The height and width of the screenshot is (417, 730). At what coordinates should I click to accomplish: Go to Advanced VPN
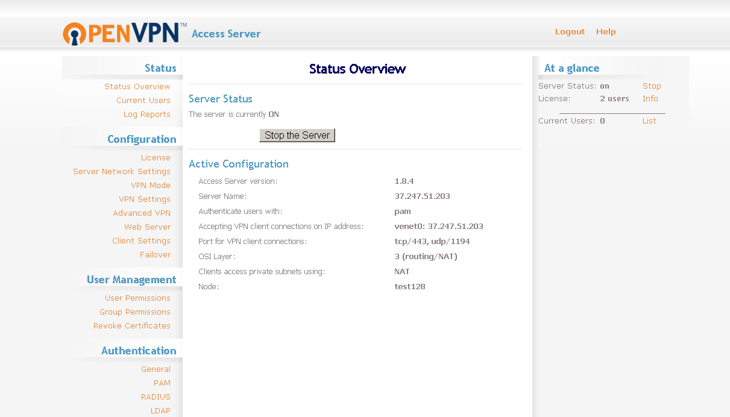[x=142, y=213]
